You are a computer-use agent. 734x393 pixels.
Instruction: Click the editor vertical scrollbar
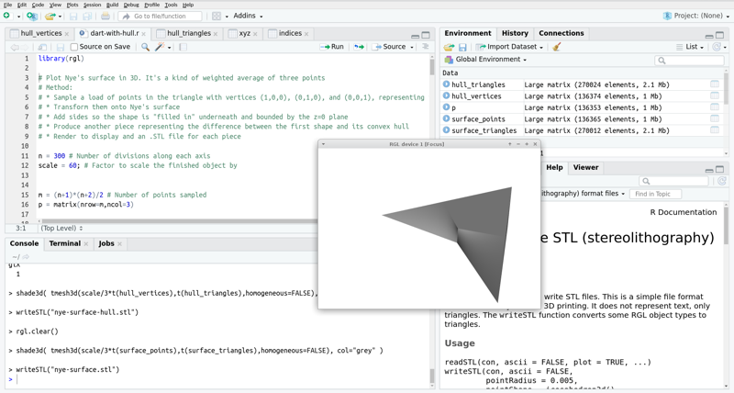pyautogui.click(x=432, y=67)
